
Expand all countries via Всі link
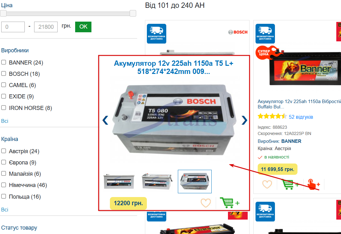pyautogui.click(x=5, y=210)
